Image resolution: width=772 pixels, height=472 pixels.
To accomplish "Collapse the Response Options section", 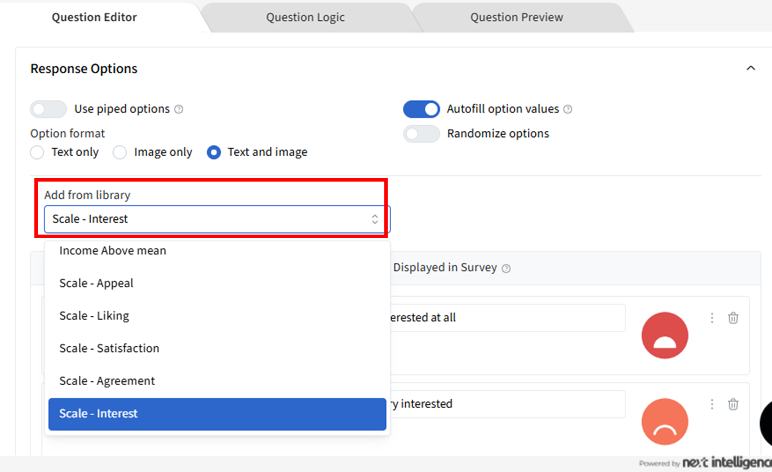I will pos(751,68).
